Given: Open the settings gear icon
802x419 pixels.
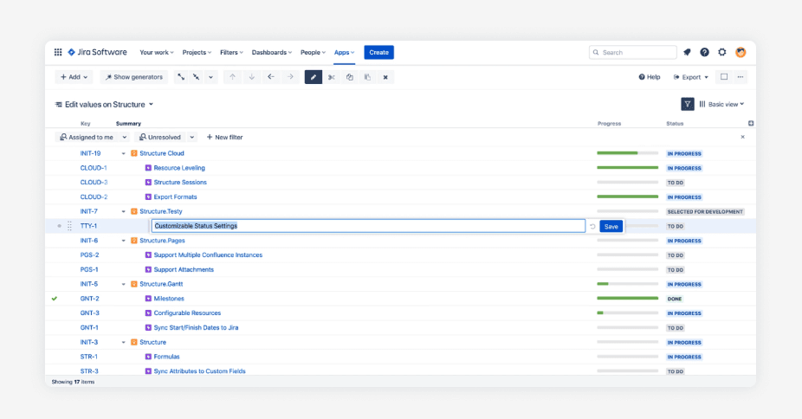Looking at the screenshot, I should coord(721,52).
